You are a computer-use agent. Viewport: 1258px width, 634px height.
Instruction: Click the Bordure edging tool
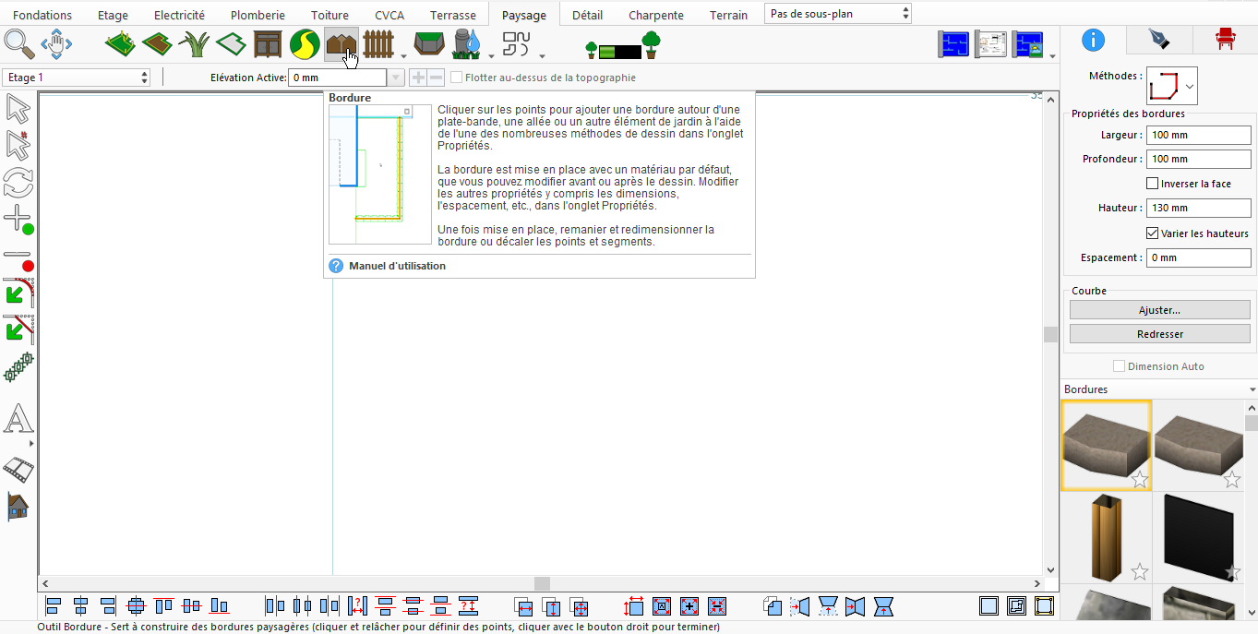click(341, 43)
